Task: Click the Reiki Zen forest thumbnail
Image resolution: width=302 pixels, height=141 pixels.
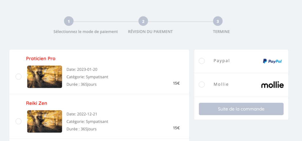Action: coord(45,121)
